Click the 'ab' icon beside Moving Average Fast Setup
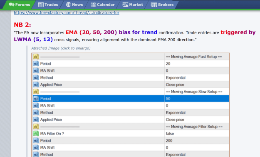 click(36, 57)
